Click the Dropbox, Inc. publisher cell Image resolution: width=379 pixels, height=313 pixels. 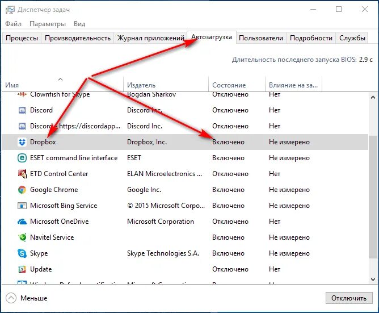[147, 142]
